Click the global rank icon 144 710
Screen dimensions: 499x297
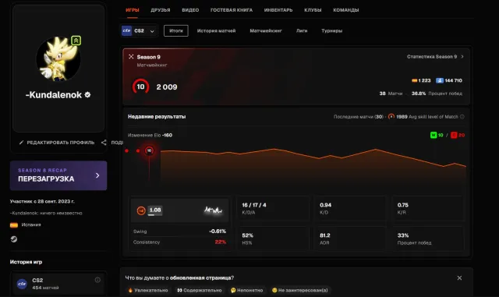tap(440, 80)
